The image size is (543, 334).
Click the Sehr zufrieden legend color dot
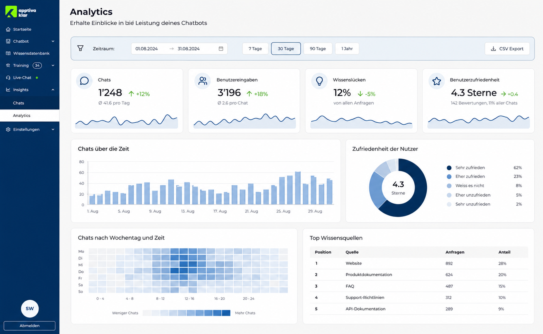tap(449, 168)
